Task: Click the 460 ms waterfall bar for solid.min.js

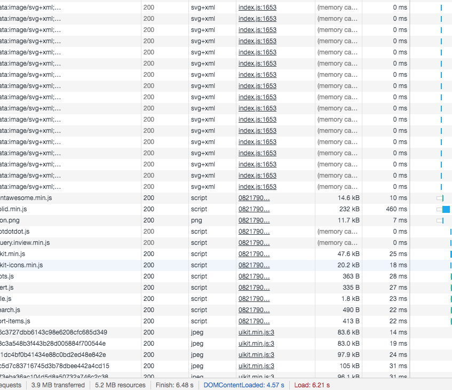Action: click(447, 209)
